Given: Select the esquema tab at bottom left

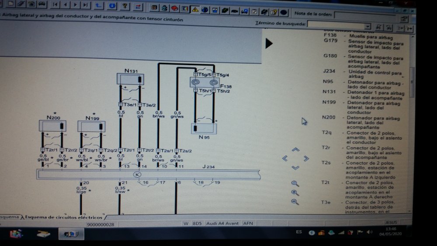Looking at the screenshot, I should coord(10,217).
